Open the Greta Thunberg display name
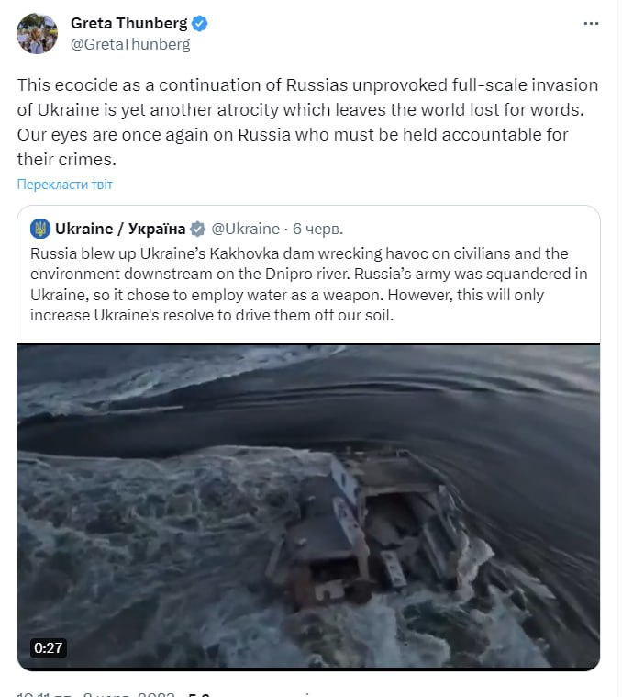Image resolution: width=622 pixels, height=697 pixels. (129, 23)
